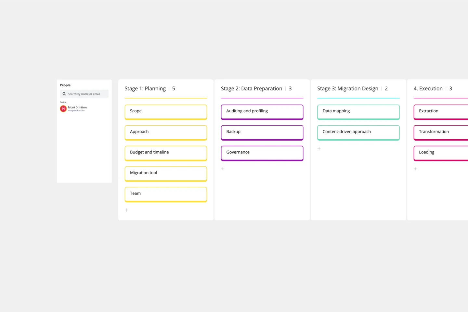Screen dimensions: 468x312
Task: Open the Content-driven approach card
Action: [358, 133]
